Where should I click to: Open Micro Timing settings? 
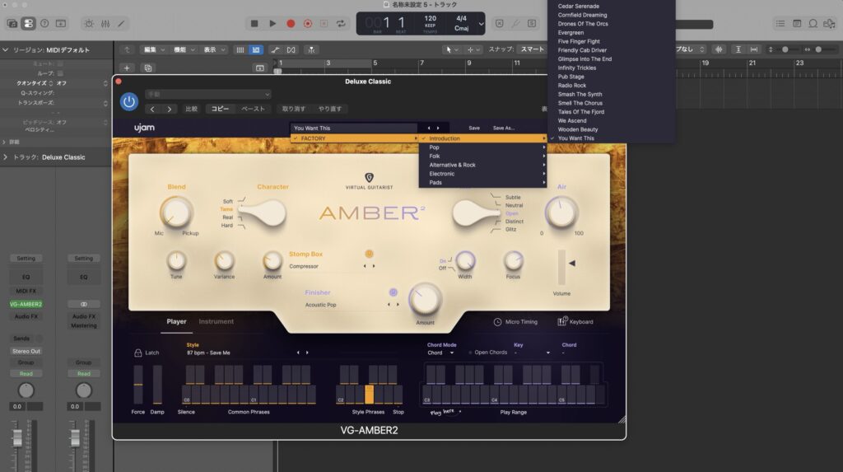click(x=515, y=322)
